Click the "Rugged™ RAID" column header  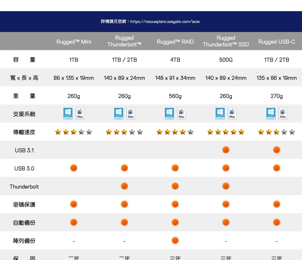click(175, 42)
